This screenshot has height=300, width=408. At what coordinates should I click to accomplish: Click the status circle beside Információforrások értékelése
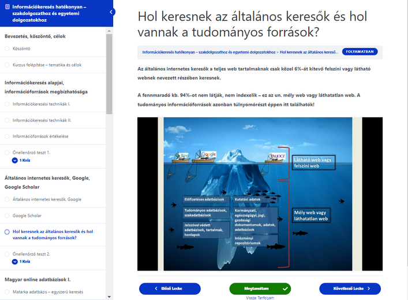pyautogui.click(x=7, y=136)
